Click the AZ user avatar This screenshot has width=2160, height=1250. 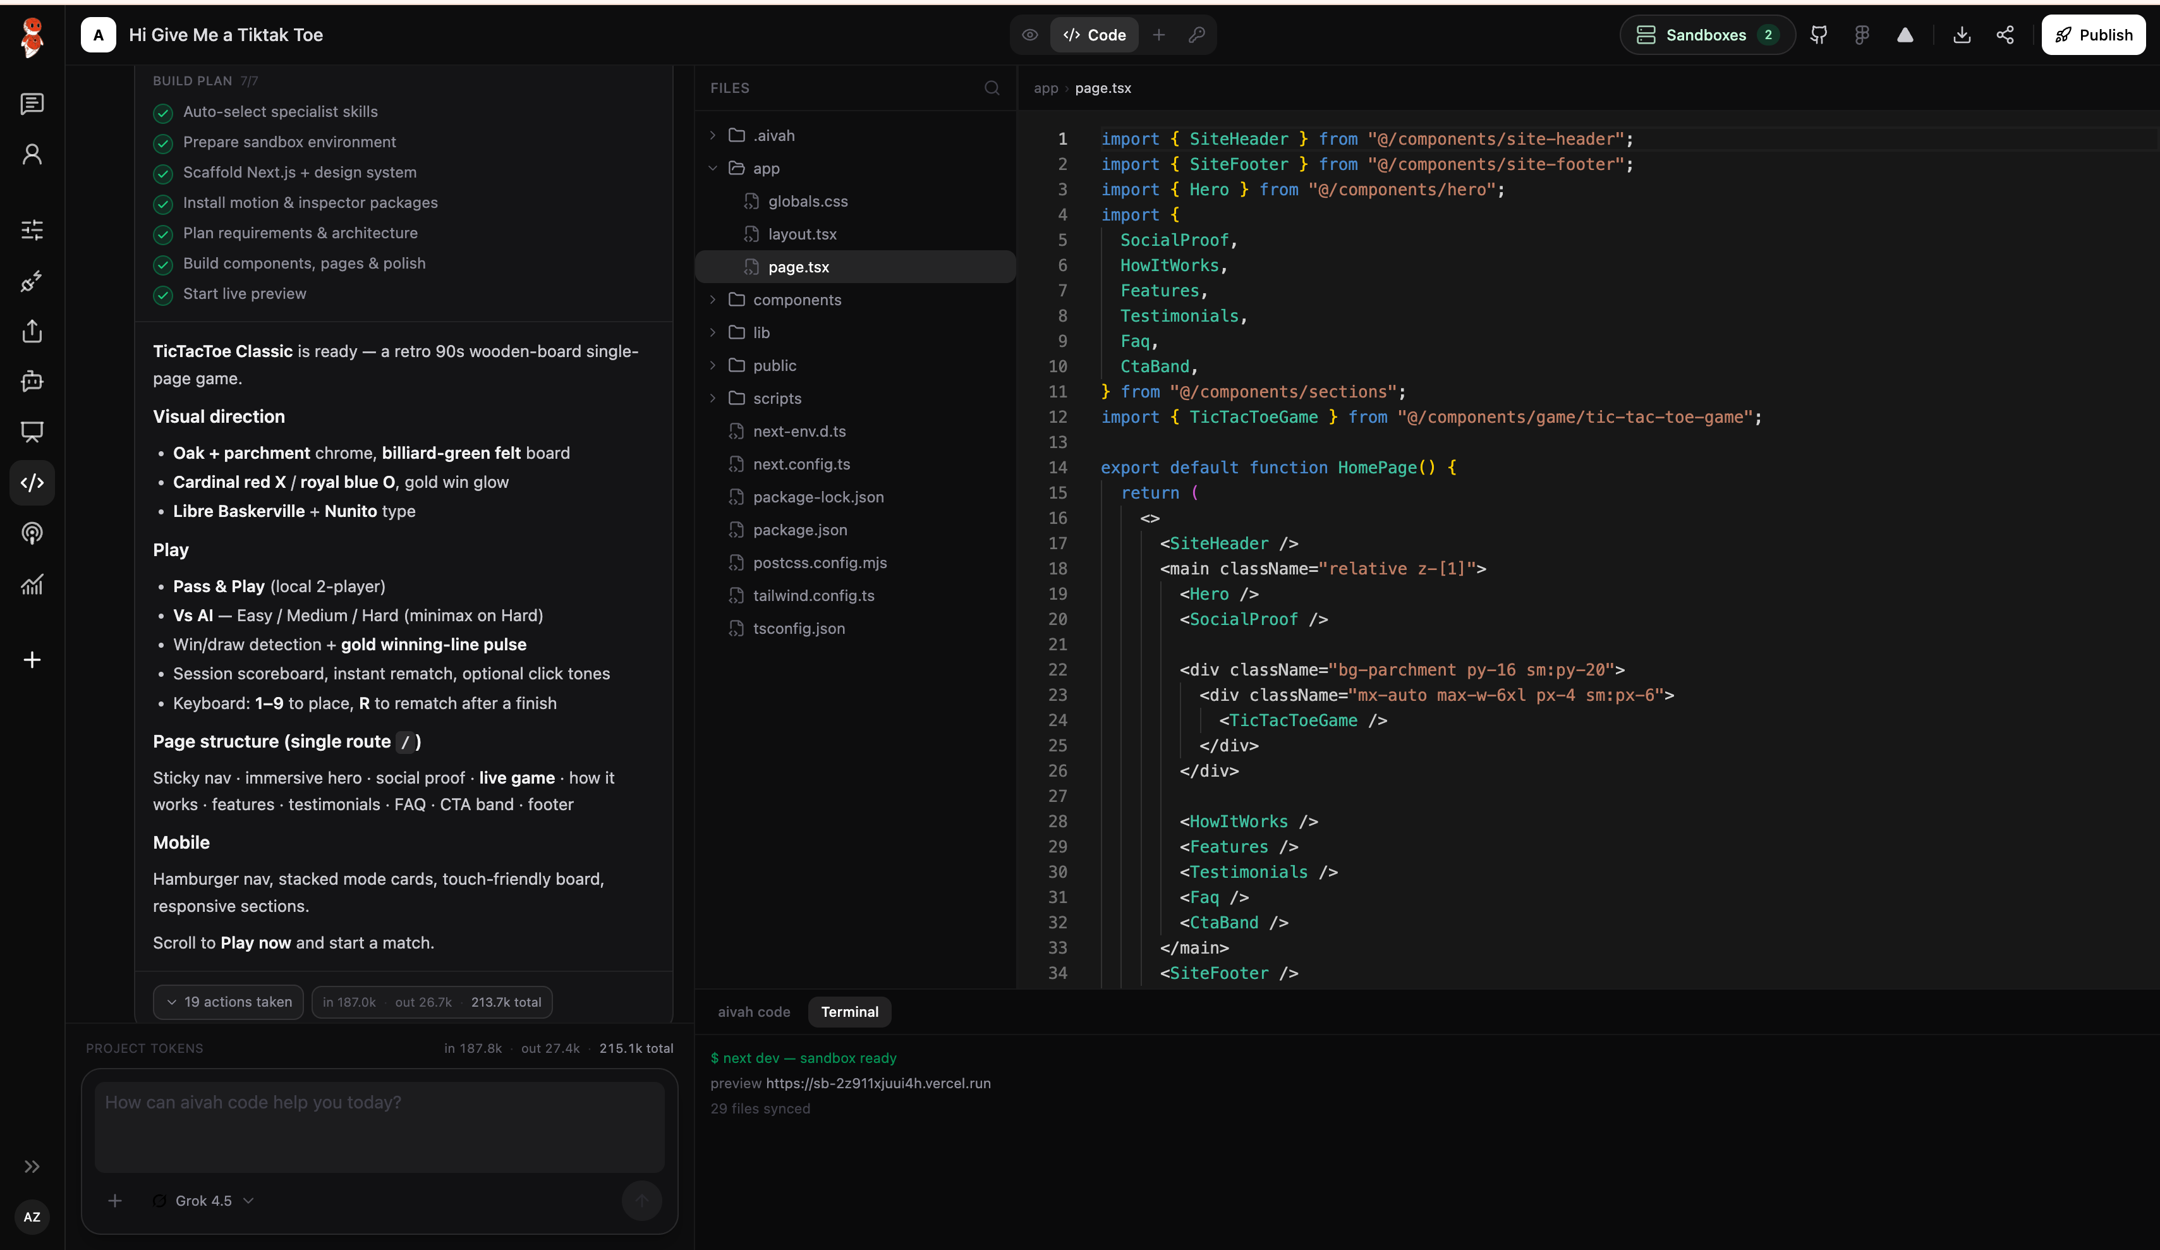(x=33, y=1217)
